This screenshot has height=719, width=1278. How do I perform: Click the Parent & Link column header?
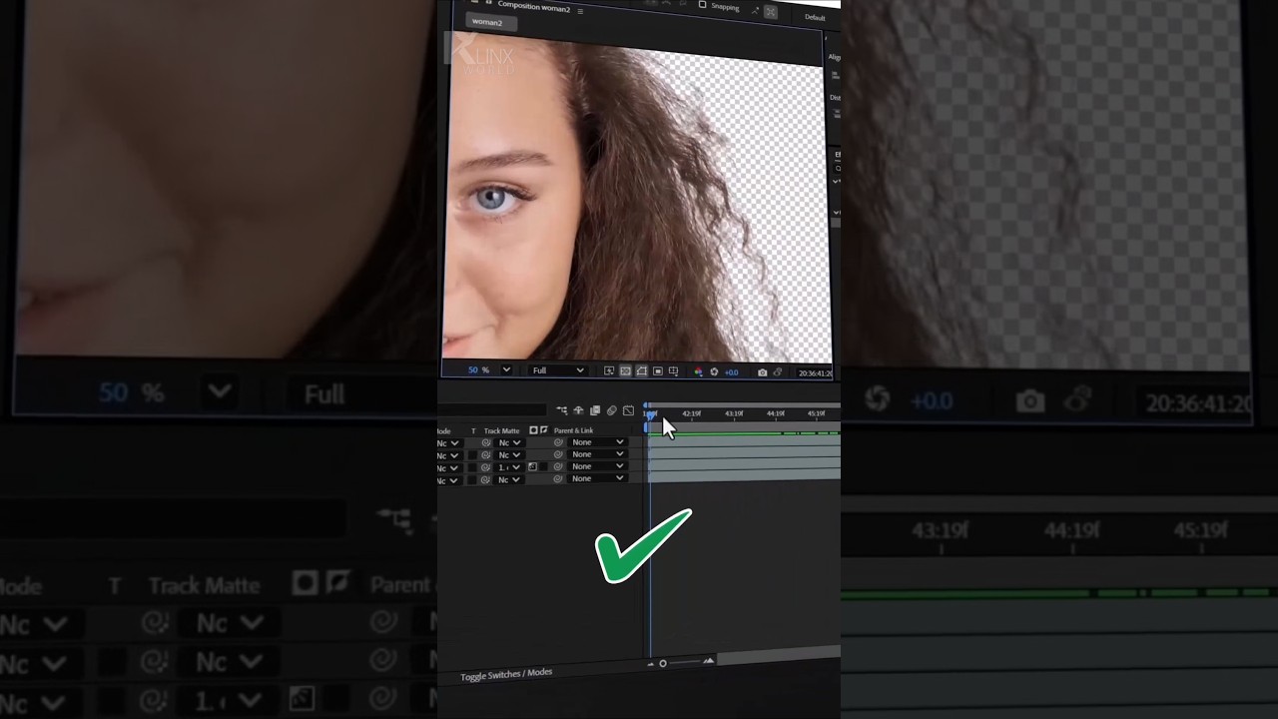[573, 430]
